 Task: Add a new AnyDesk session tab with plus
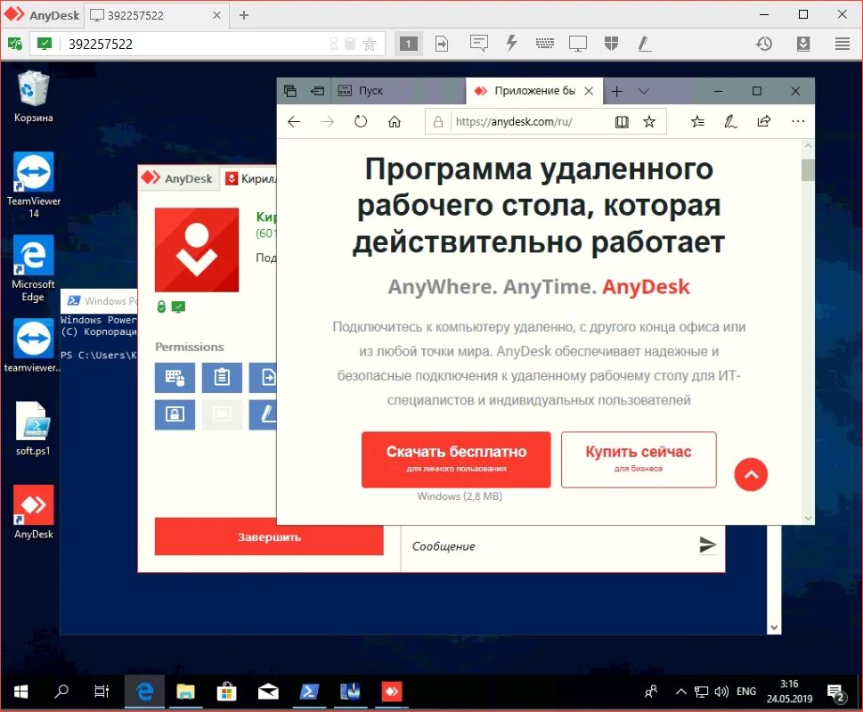pos(244,15)
